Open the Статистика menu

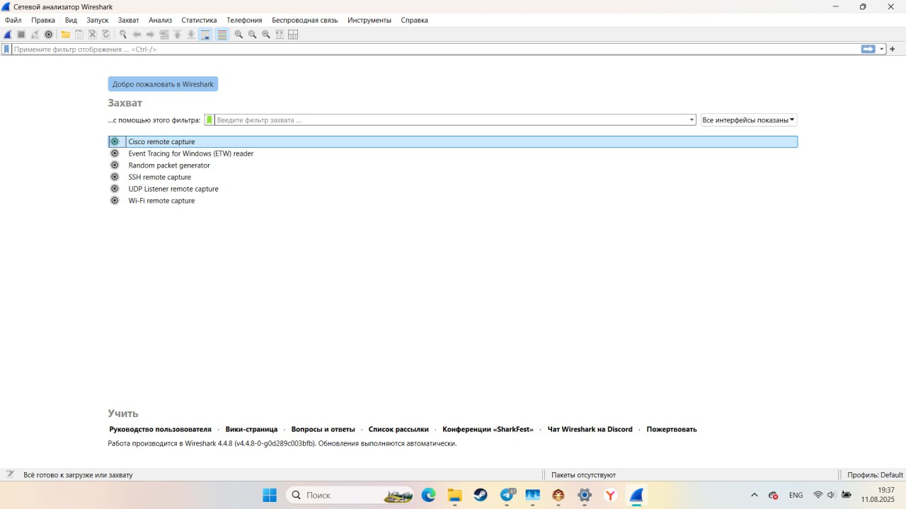coord(199,21)
